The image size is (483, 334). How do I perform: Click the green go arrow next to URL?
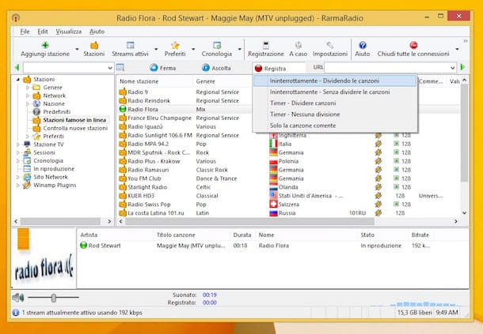pyautogui.click(x=462, y=67)
